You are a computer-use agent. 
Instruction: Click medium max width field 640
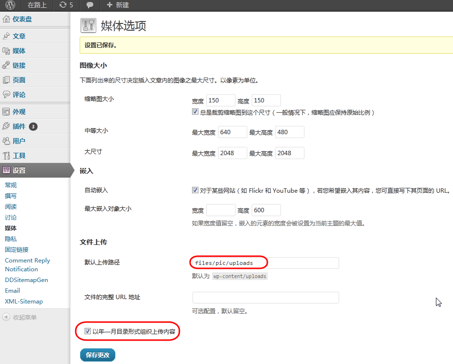click(x=233, y=132)
